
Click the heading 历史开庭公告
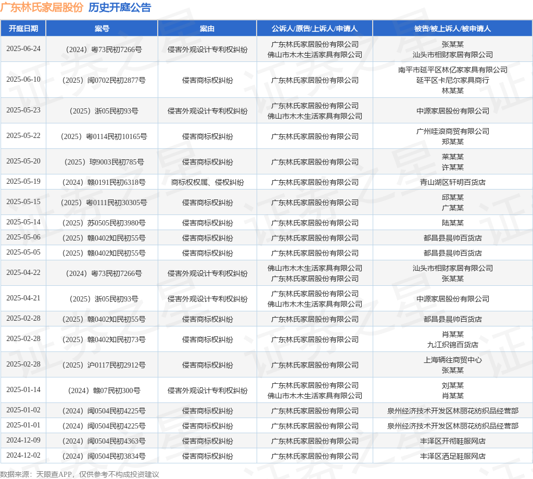(120, 7)
